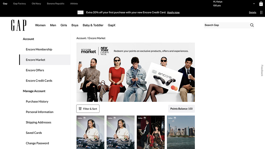Click the search magnifier icon
Viewport: 265px width, 149px height.
(252, 25)
